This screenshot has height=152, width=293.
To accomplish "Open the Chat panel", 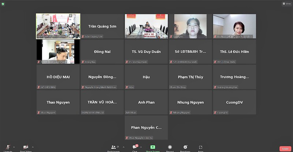I will [x=135, y=147].
